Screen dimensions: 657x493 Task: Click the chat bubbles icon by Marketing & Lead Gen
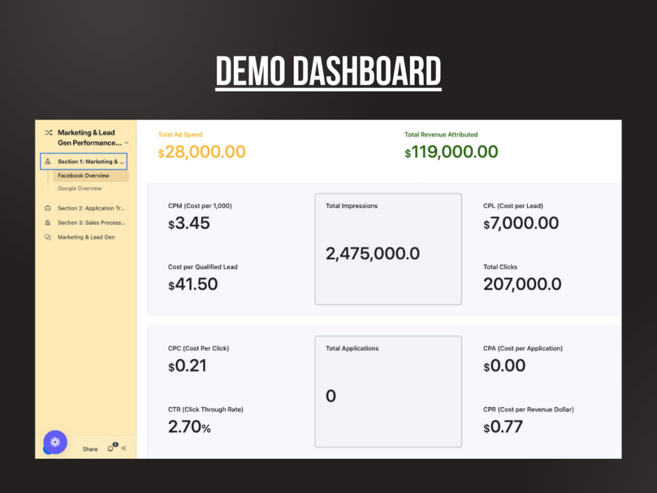coord(48,237)
